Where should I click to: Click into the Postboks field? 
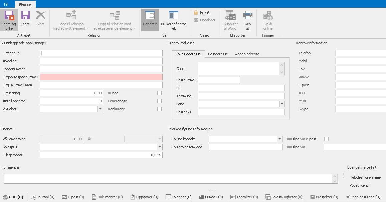[241, 112]
